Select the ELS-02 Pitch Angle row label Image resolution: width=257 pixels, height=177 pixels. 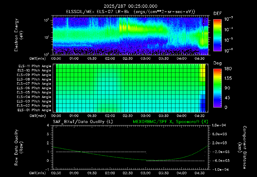(x=34, y=106)
